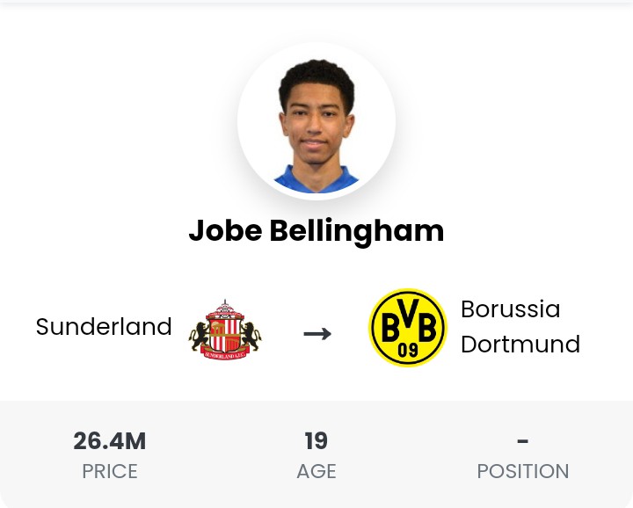Image resolution: width=633 pixels, height=508 pixels.
Task: Click the Sunderland club crest
Action: 225,330
